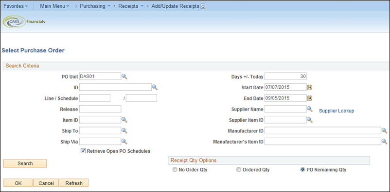
Task: Click into the ID input field
Action: (115, 87)
